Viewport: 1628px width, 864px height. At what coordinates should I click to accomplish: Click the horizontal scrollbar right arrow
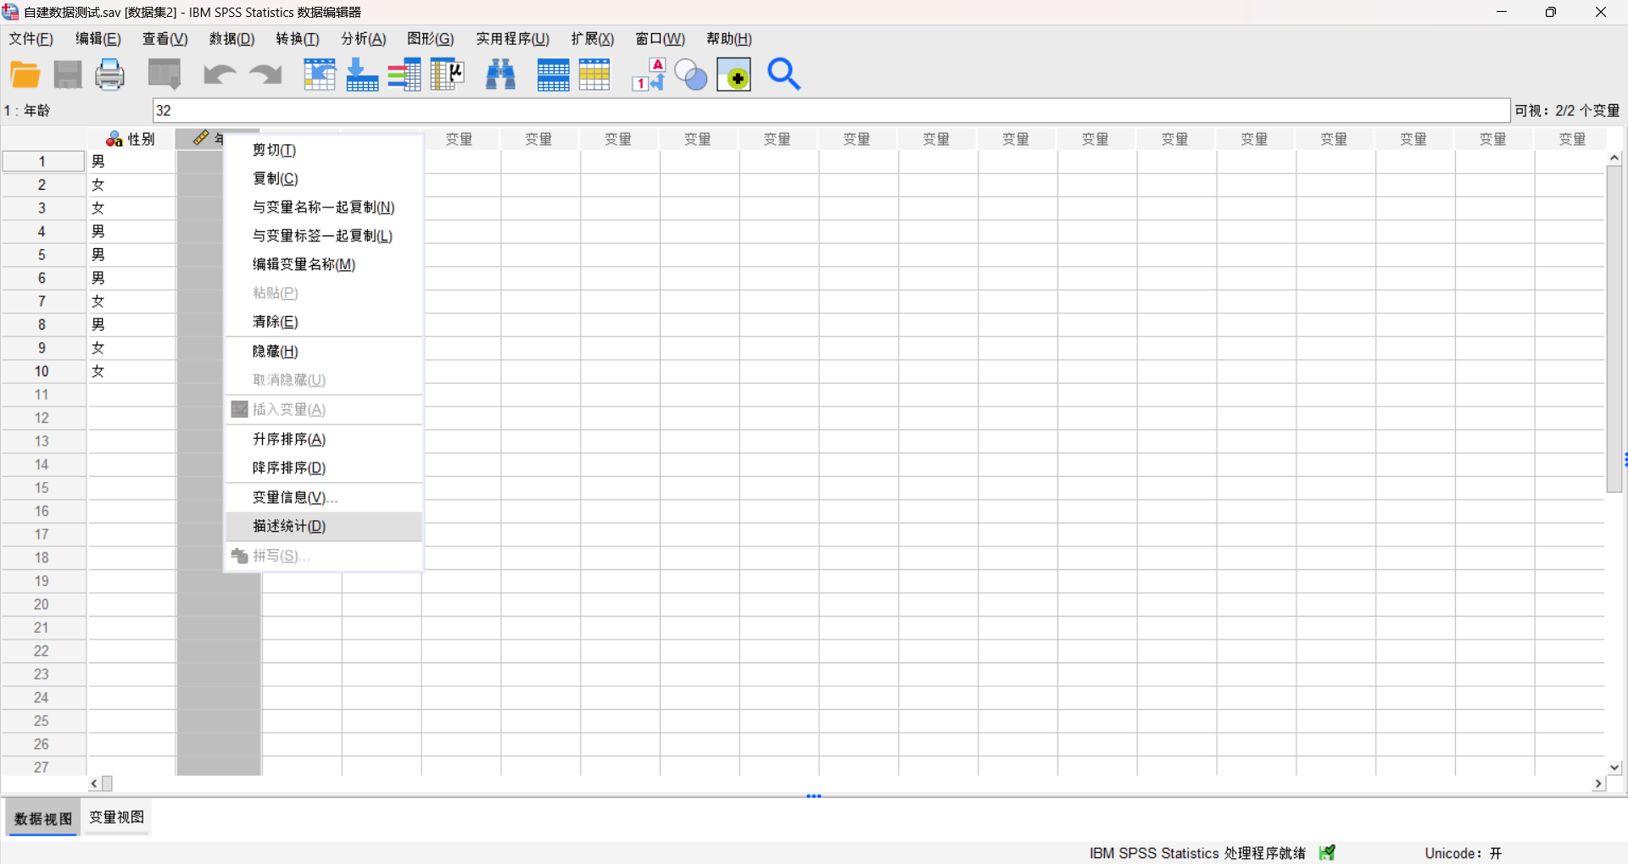click(1598, 784)
